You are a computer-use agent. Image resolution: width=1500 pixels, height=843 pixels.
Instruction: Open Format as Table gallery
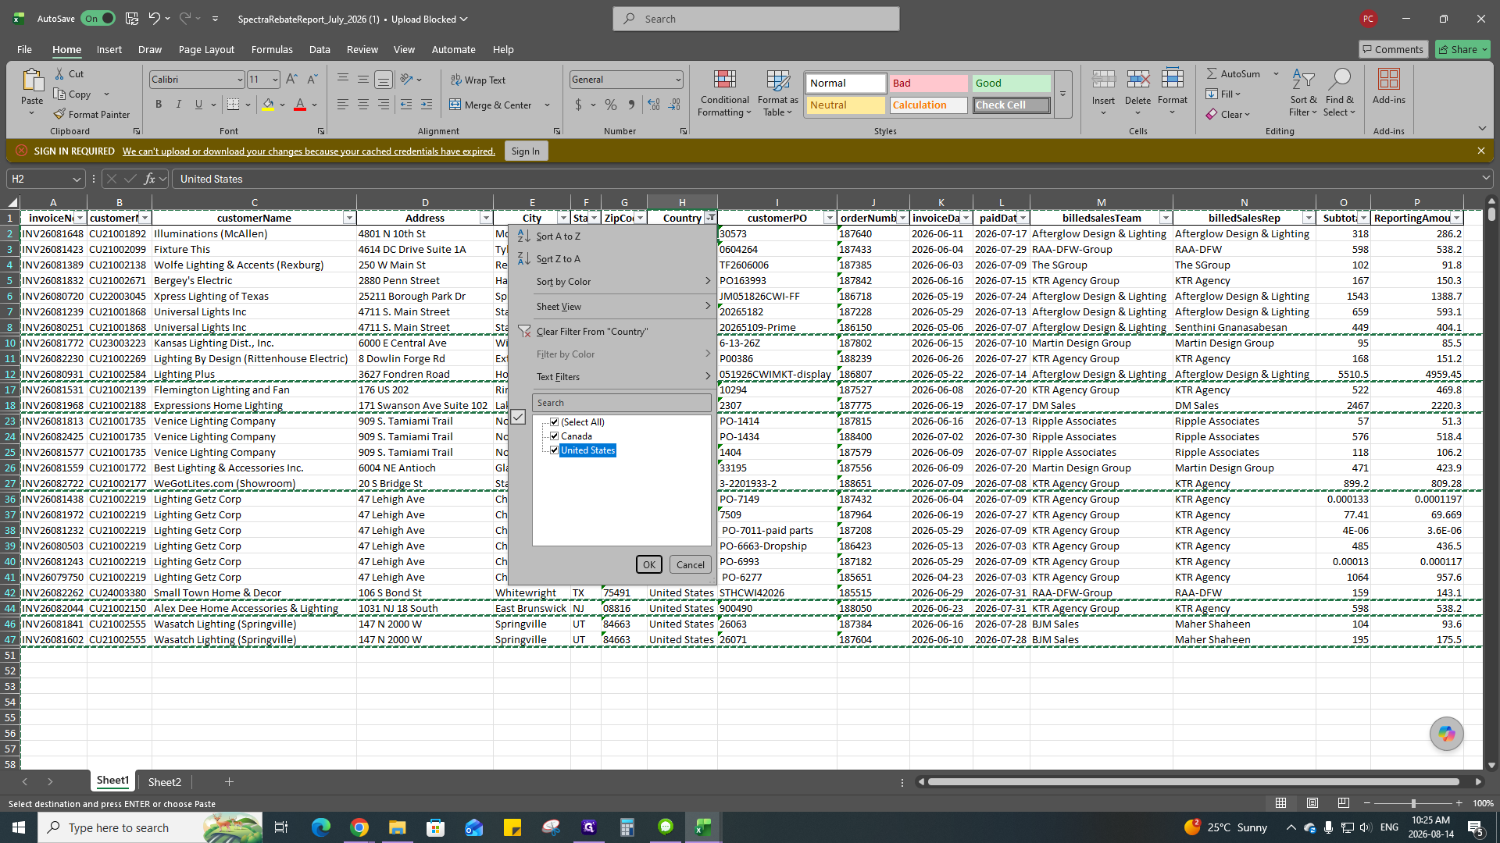pyautogui.click(x=777, y=93)
